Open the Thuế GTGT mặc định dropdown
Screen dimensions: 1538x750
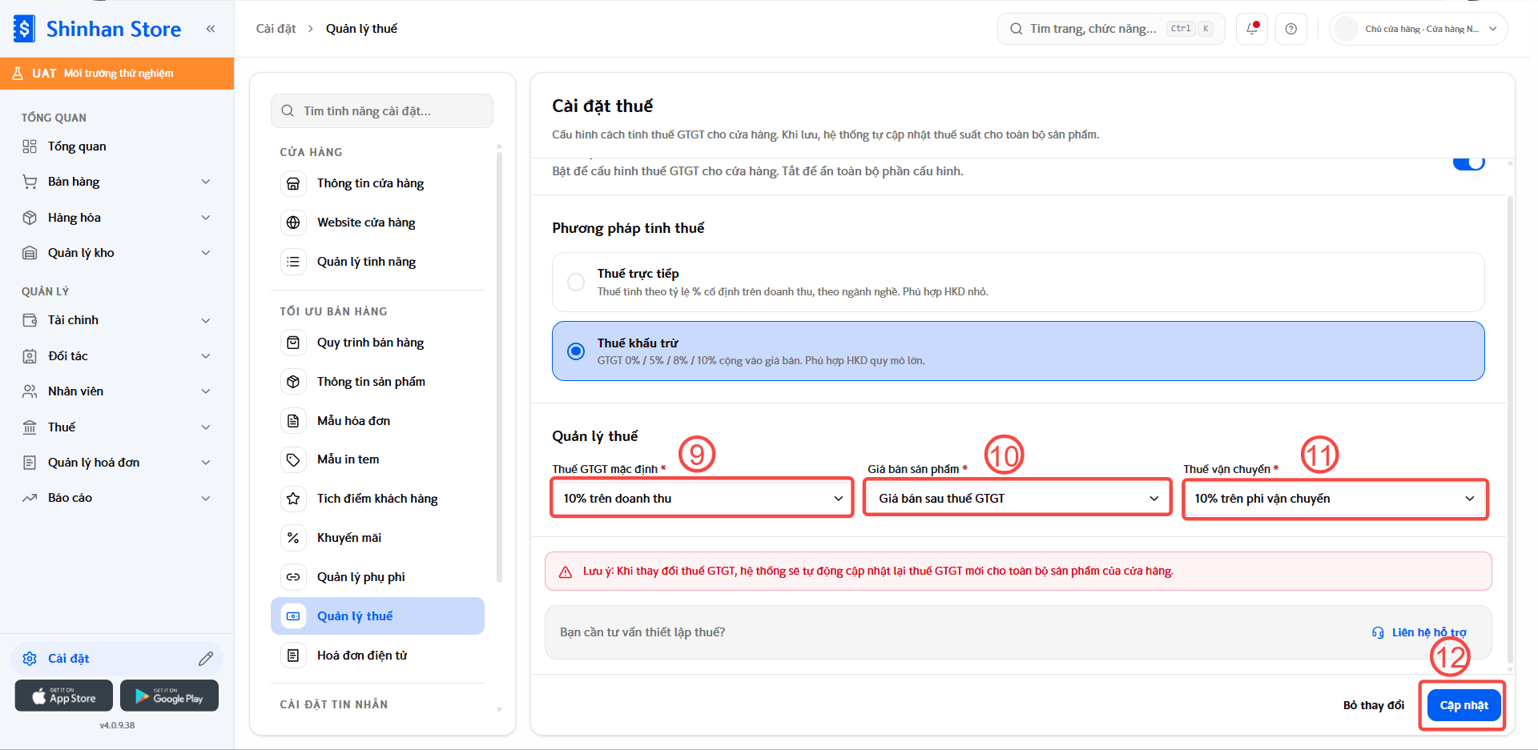coord(702,498)
